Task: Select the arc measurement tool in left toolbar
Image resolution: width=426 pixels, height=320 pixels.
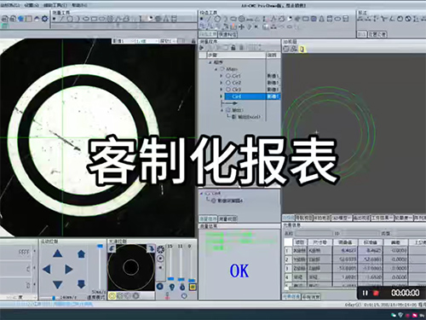Action: pyautogui.click(x=78, y=19)
